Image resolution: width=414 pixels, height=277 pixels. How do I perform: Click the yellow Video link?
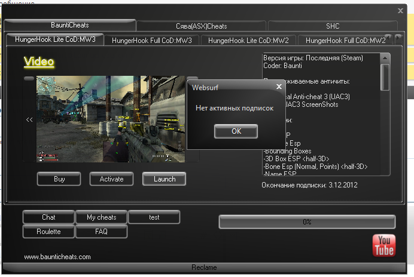[x=39, y=61]
